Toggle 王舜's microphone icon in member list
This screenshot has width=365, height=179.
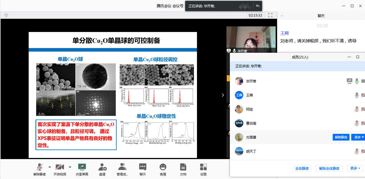(357, 95)
